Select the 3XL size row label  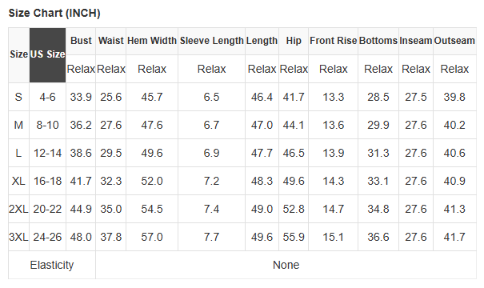pyautogui.click(x=18, y=237)
